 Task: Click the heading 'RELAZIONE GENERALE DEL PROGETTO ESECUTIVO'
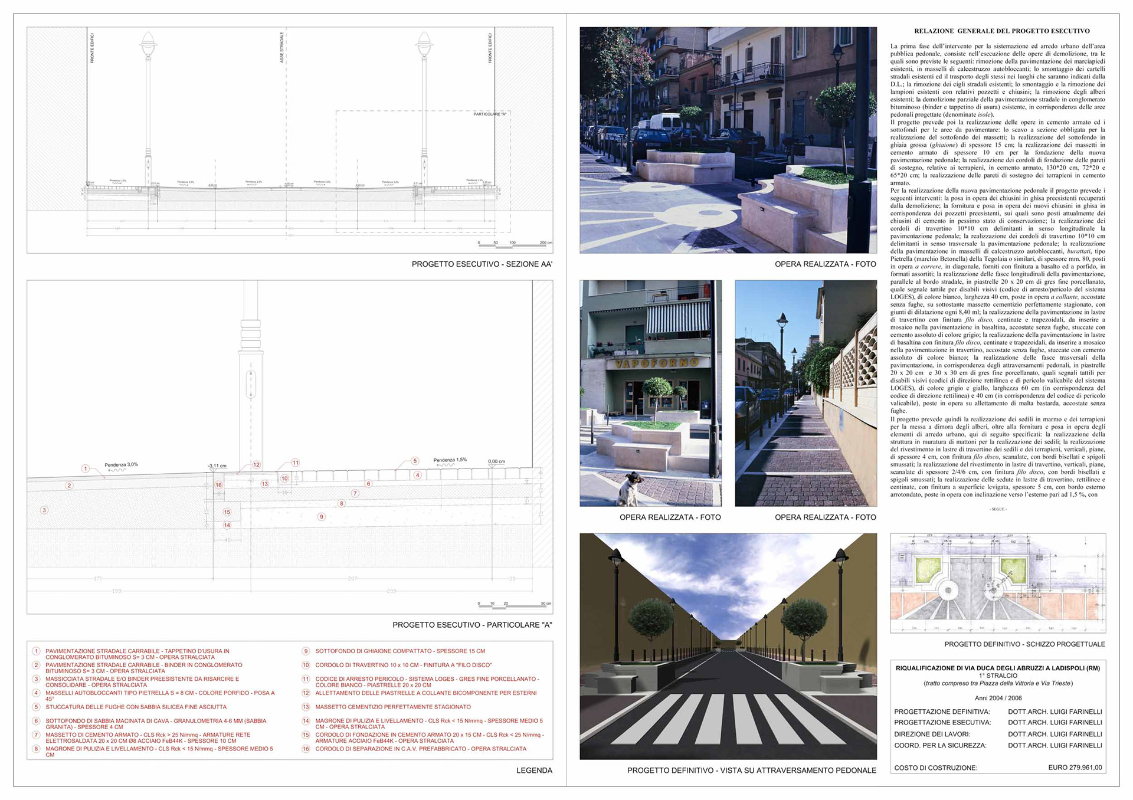tap(1001, 31)
